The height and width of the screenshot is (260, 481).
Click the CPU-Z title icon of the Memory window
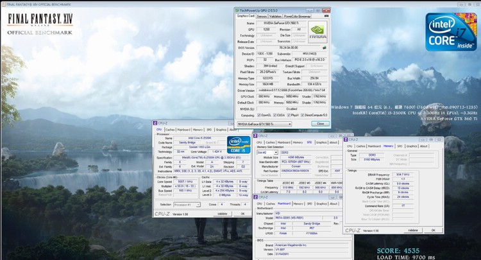pyautogui.click(x=346, y=140)
